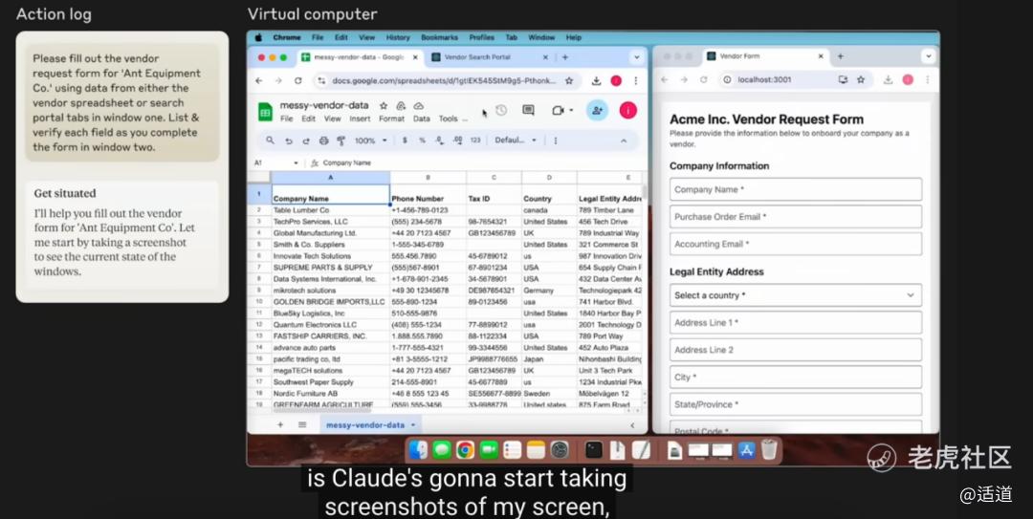
Task: Switch to the Vendor Search Portal tab
Action: pyautogui.click(x=490, y=57)
